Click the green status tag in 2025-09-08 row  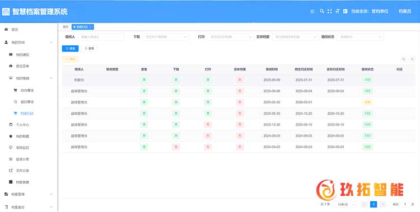tap(367, 91)
